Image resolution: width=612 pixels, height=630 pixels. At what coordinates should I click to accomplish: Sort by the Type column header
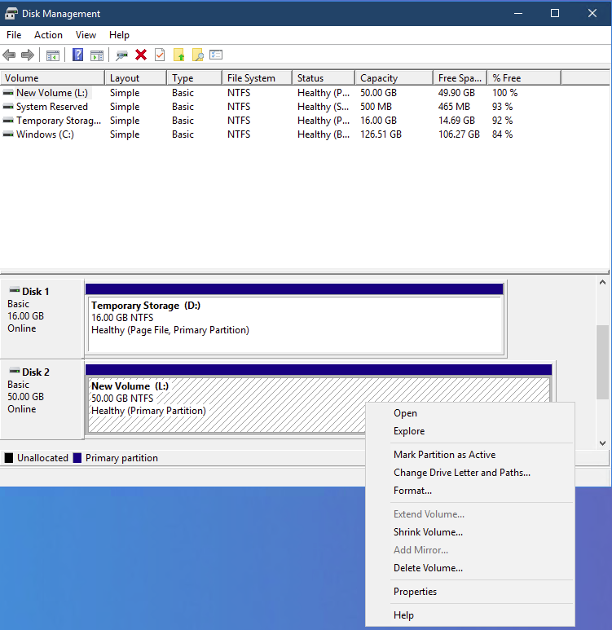coord(195,78)
